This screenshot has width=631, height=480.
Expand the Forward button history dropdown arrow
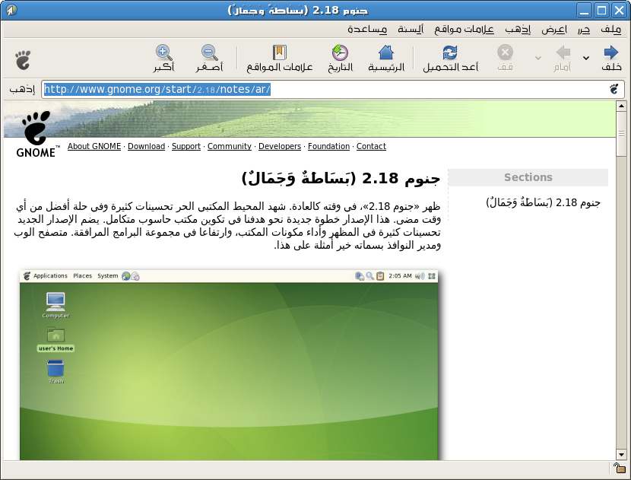click(x=538, y=58)
